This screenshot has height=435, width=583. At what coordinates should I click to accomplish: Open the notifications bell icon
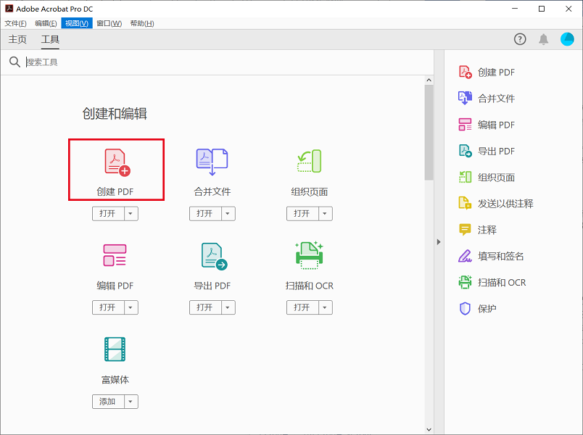click(x=543, y=39)
